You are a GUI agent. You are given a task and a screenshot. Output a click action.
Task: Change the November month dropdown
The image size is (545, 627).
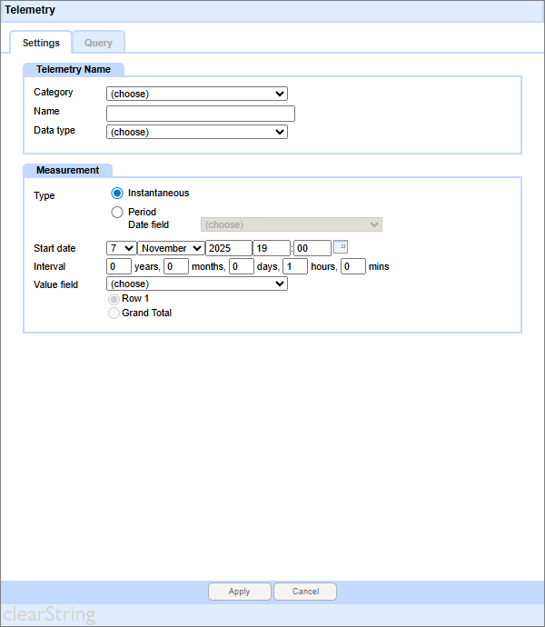(171, 248)
